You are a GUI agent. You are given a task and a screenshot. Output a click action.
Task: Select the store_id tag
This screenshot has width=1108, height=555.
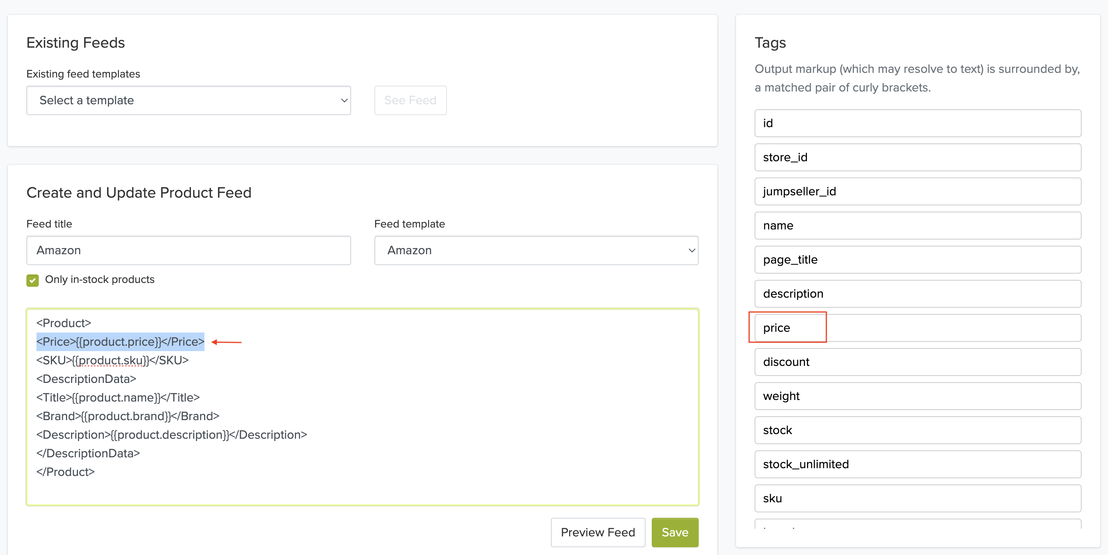(x=917, y=157)
